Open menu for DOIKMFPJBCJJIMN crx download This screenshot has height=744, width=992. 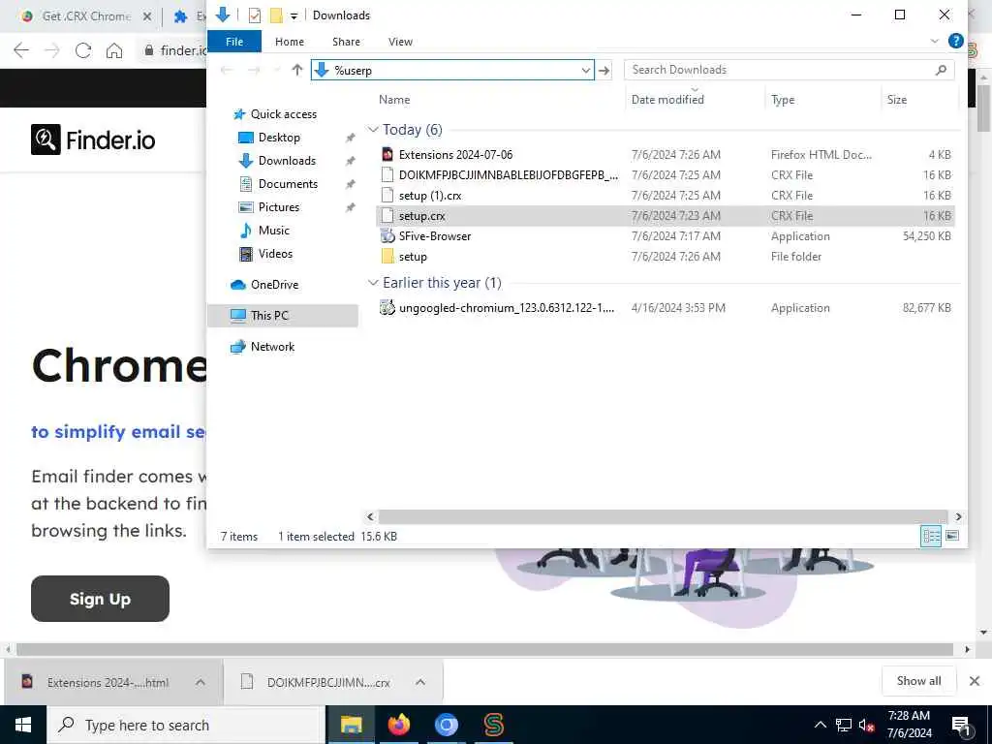[420, 682]
